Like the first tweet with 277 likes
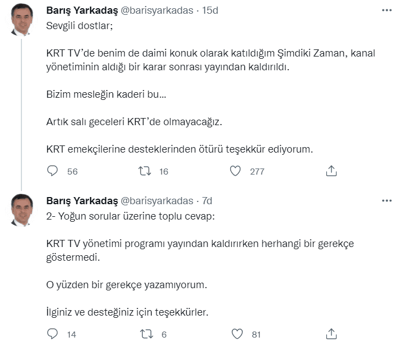Image resolution: width=402 pixels, height=348 pixels. 236,171
